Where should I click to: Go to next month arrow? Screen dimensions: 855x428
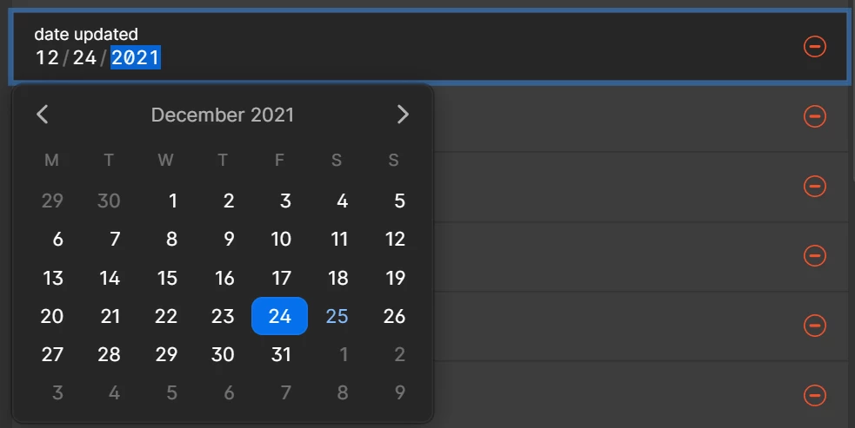(403, 115)
